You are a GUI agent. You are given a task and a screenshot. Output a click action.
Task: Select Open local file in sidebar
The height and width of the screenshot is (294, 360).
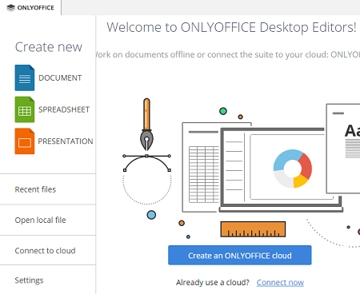(x=48, y=220)
